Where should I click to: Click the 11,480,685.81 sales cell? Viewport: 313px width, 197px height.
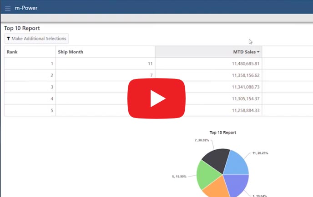pyautogui.click(x=245, y=64)
